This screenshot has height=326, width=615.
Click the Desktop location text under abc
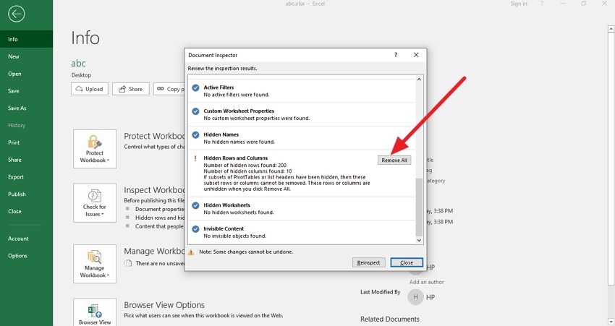pyautogui.click(x=81, y=75)
